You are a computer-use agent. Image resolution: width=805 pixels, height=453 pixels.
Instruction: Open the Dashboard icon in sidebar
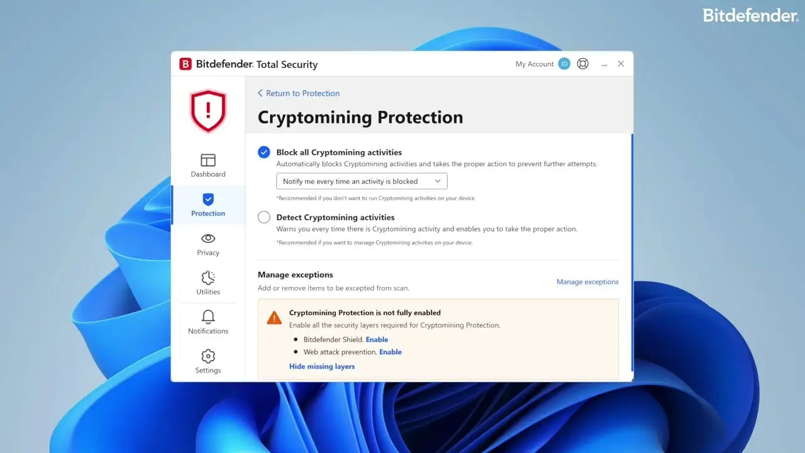point(208,160)
